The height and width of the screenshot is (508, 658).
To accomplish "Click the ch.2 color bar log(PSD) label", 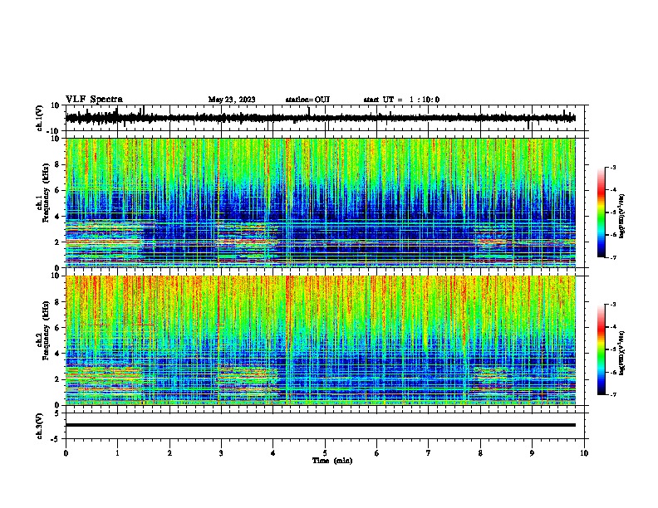I will [621, 353].
